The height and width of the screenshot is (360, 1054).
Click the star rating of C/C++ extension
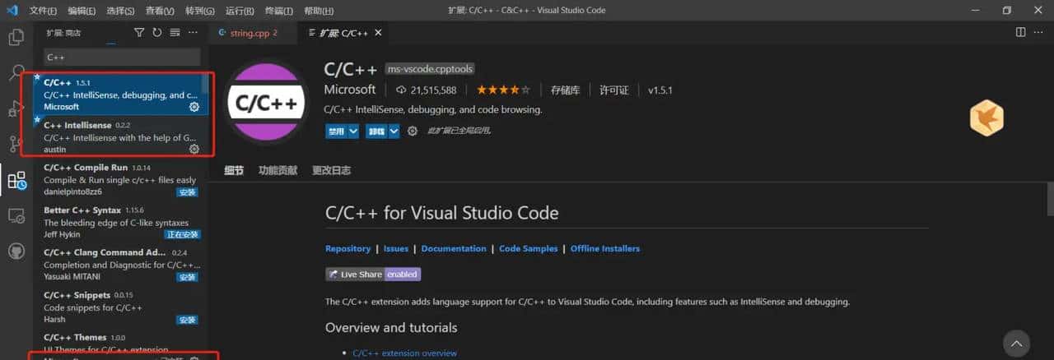[503, 90]
